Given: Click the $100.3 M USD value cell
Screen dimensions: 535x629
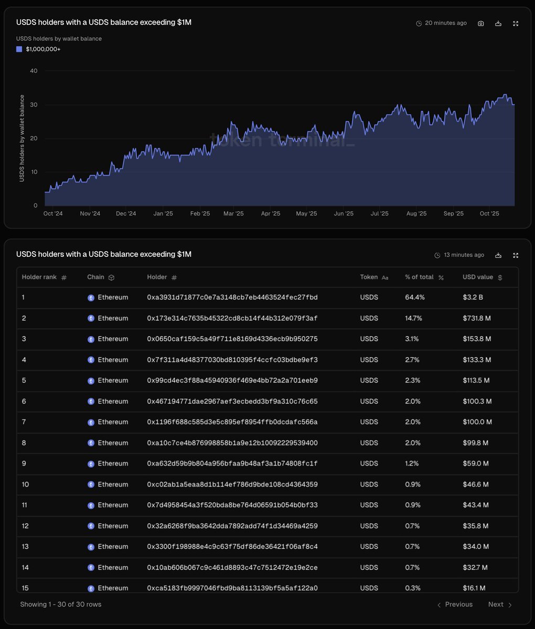Looking at the screenshot, I should pos(477,401).
